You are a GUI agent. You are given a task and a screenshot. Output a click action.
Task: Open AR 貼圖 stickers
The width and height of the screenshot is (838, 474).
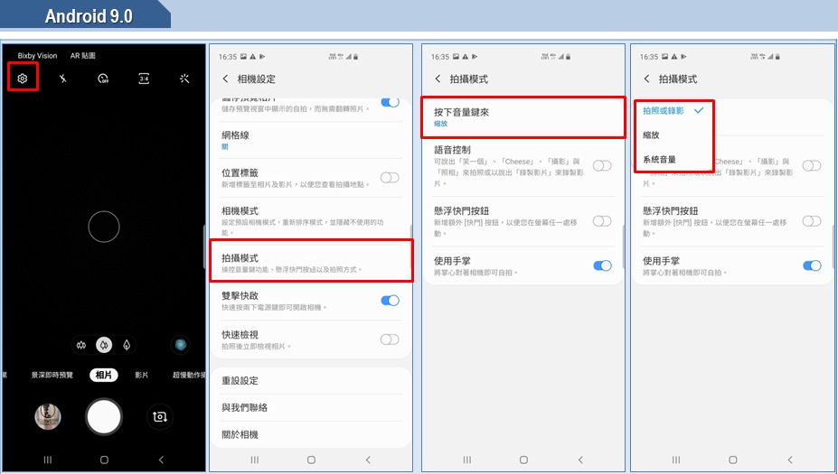[83, 55]
